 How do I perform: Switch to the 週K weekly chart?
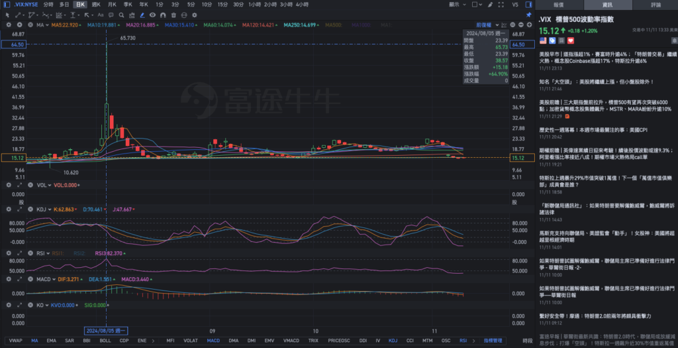coord(96,5)
